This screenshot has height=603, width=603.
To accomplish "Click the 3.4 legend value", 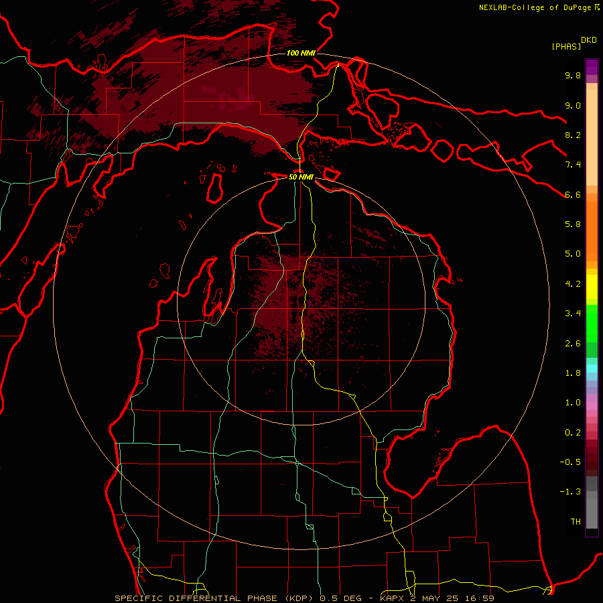I will click(x=573, y=314).
